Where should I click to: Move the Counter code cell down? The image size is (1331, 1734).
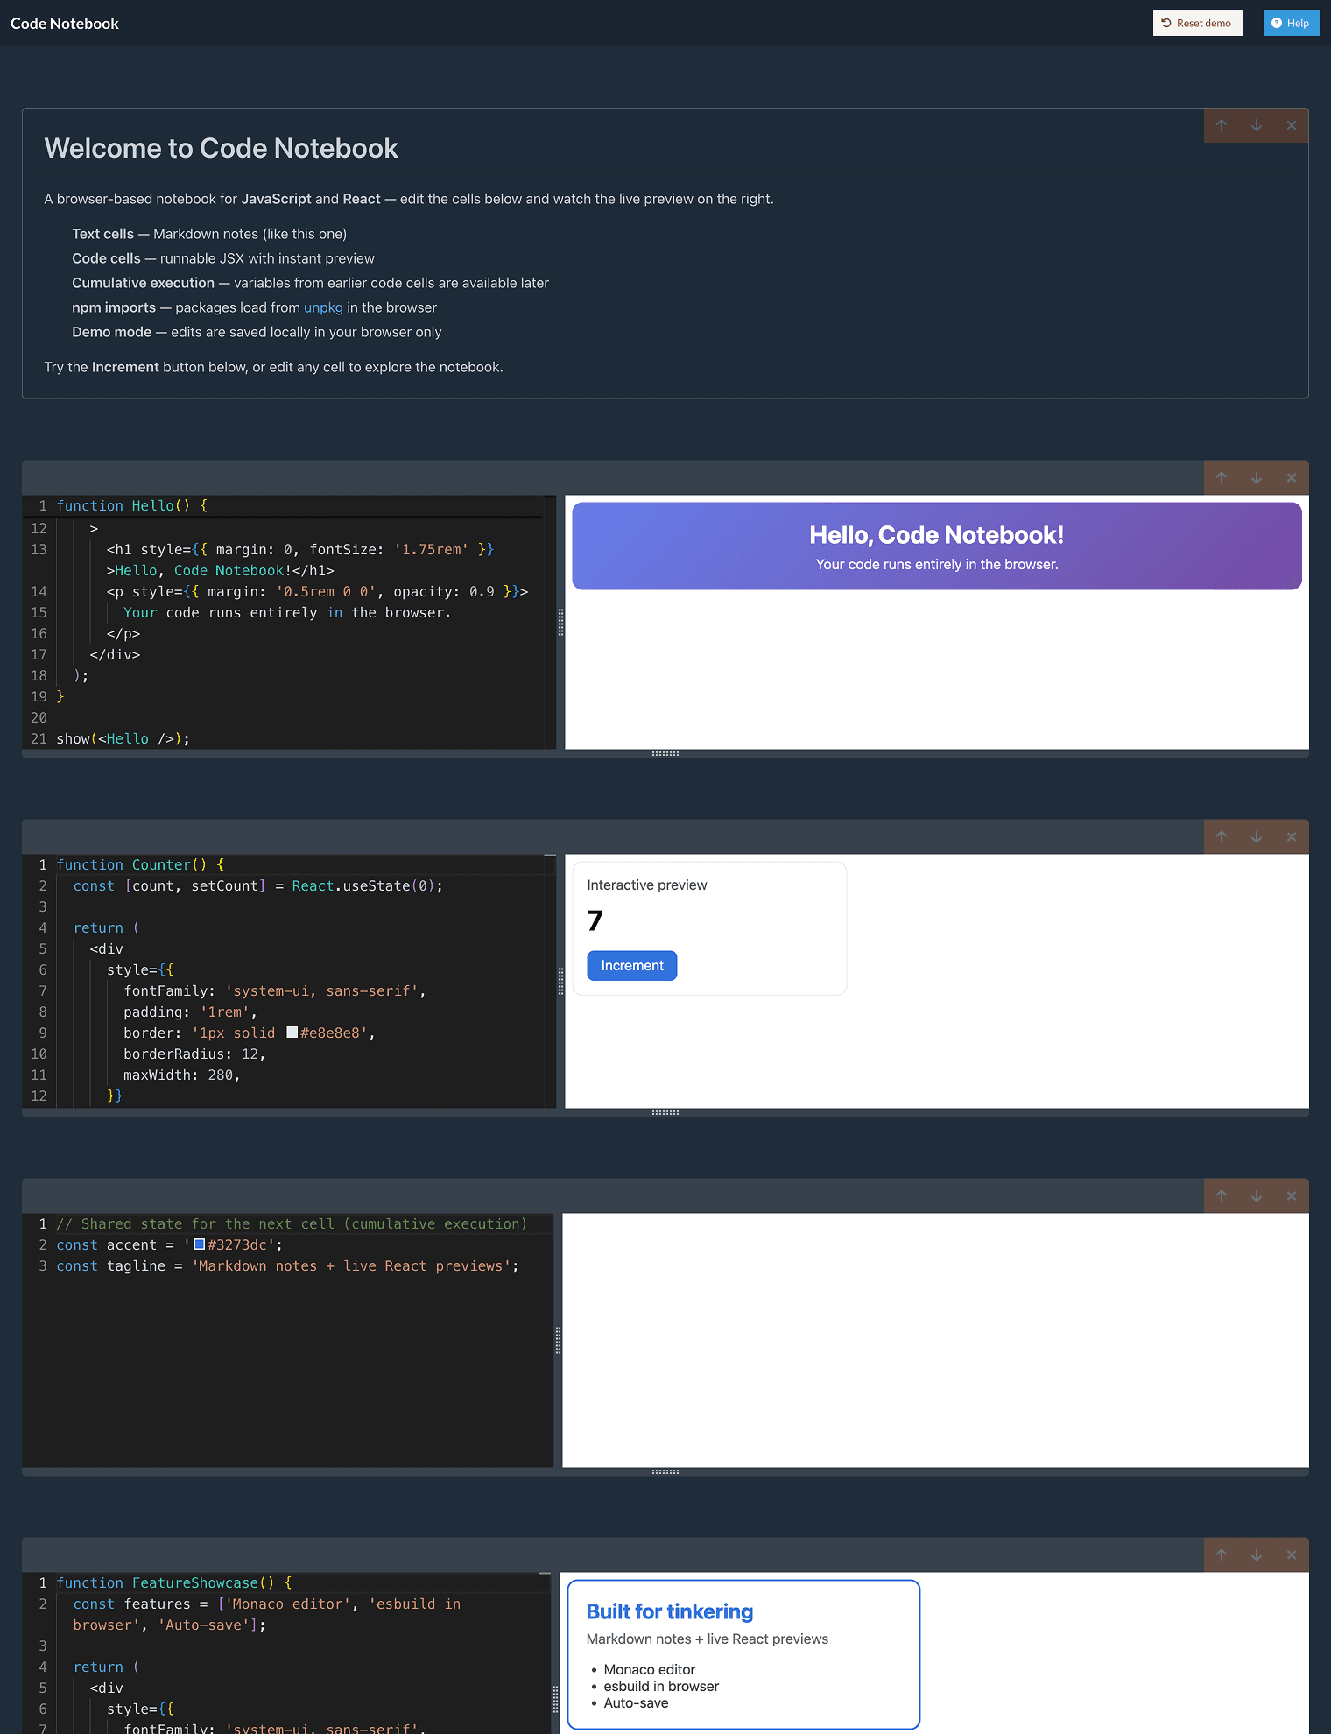[x=1257, y=836]
